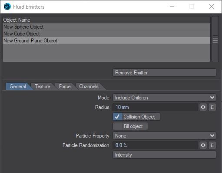Click the Remove Emitter button
Screen dimensions: 222x173
click(x=164, y=73)
